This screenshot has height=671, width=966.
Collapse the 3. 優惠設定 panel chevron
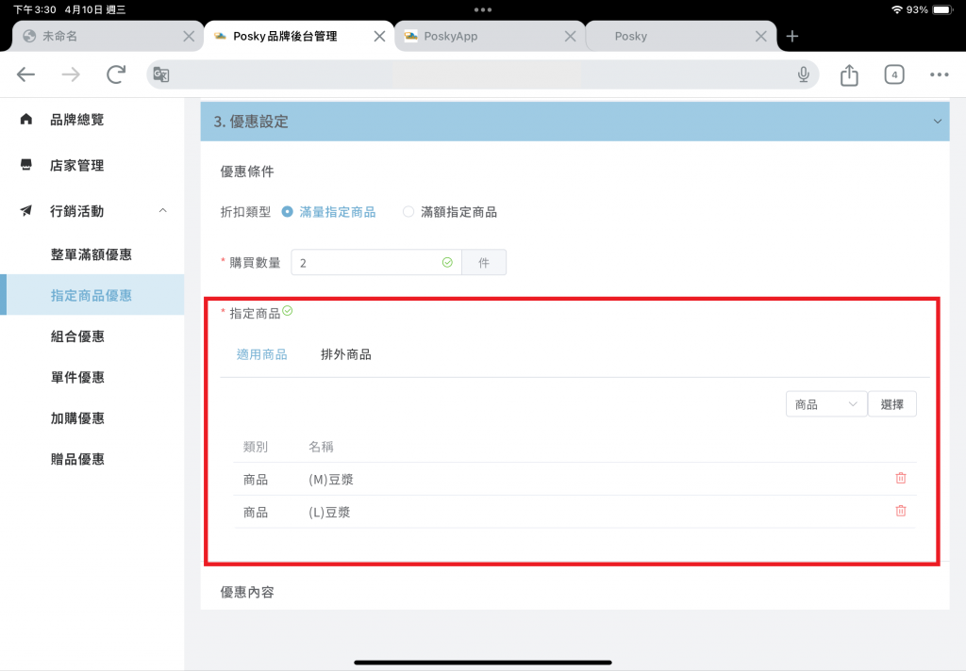pos(937,122)
